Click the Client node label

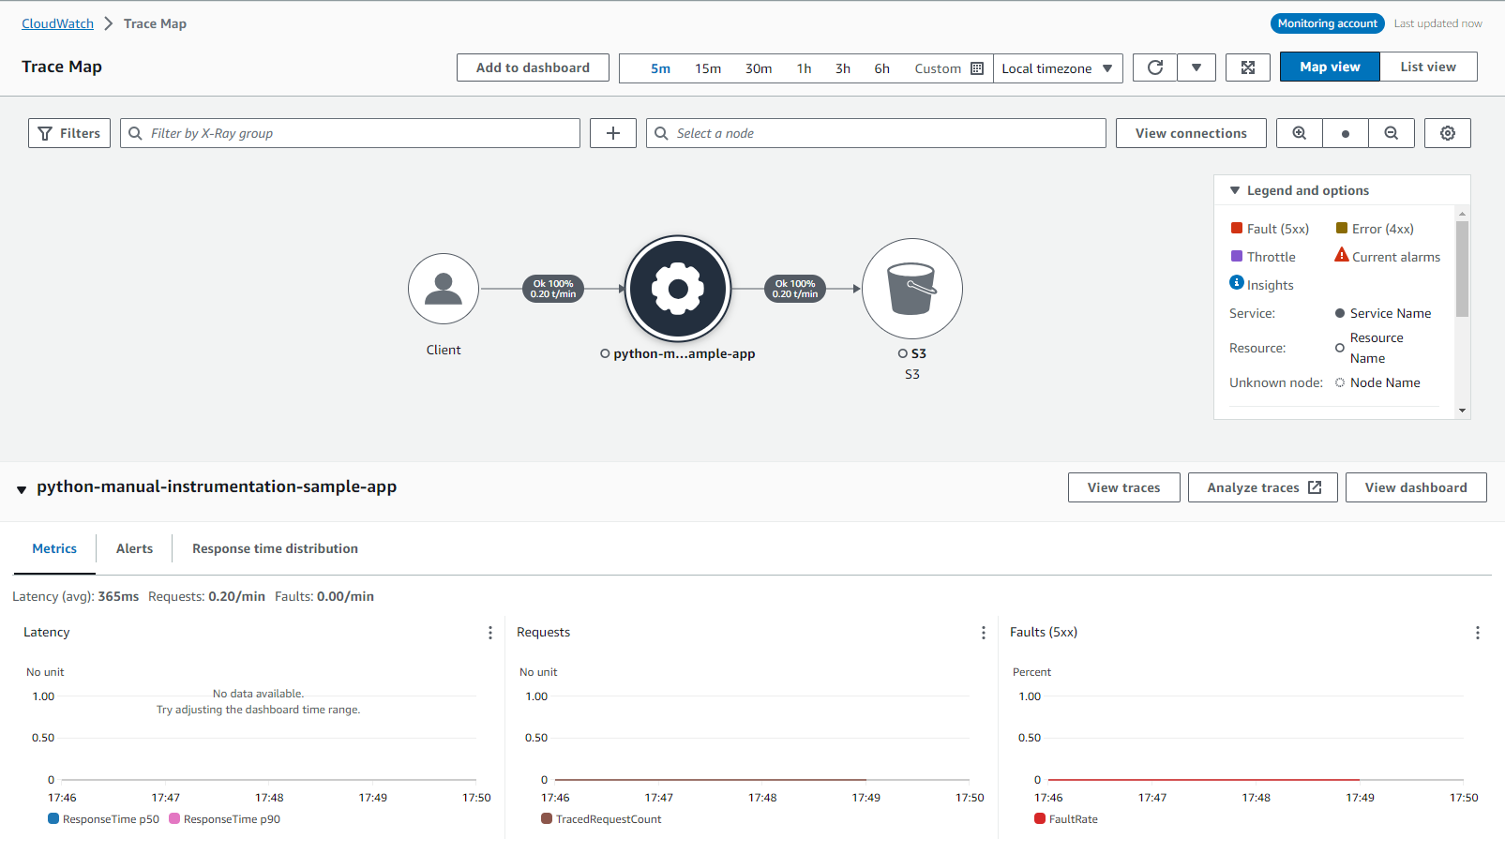coord(444,350)
